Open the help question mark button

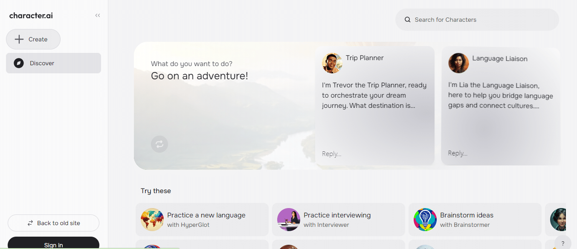click(563, 243)
